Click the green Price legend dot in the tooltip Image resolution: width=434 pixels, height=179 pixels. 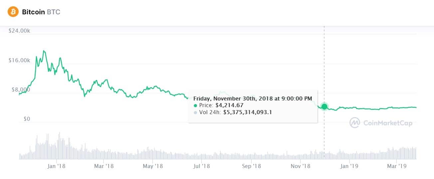coord(195,105)
